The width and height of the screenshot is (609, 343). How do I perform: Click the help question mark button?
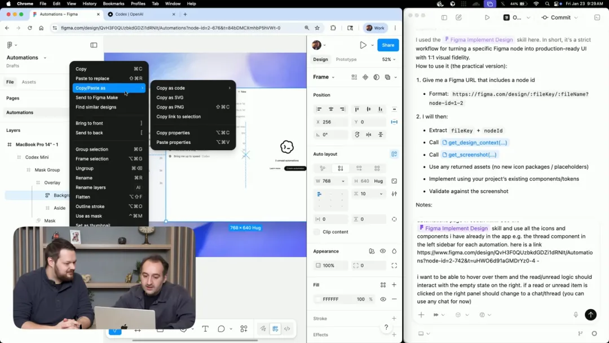pyautogui.click(x=386, y=327)
